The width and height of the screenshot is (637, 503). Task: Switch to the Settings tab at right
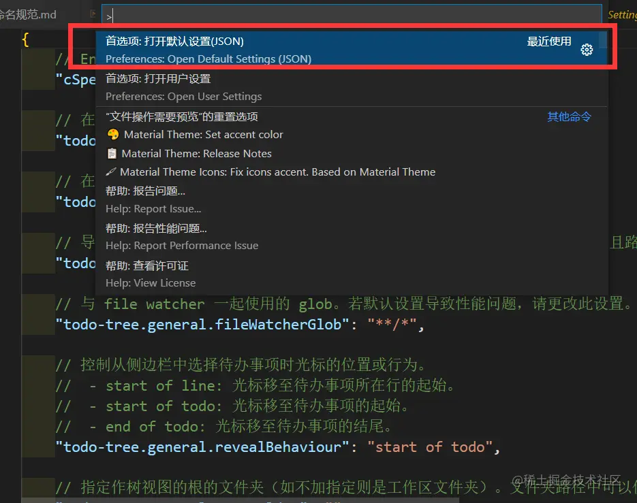(622, 14)
